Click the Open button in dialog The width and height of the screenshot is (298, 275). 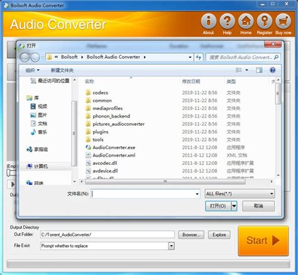point(218,206)
